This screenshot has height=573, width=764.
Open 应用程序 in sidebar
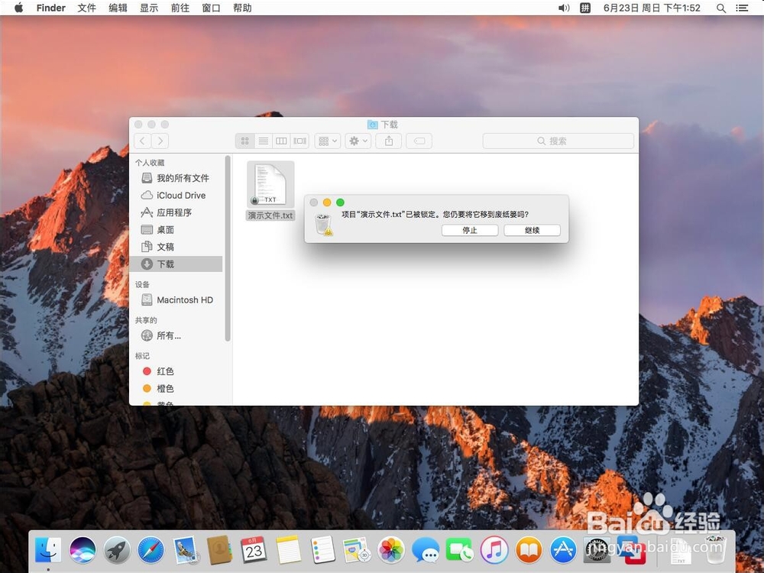click(x=176, y=212)
